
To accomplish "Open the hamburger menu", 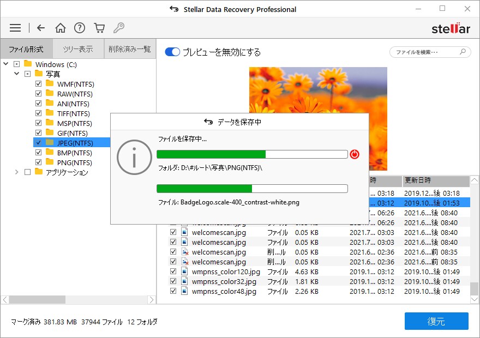I will (x=15, y=28).
